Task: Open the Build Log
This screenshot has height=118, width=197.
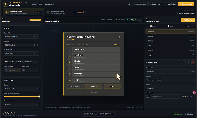Action: click(189, 114)
